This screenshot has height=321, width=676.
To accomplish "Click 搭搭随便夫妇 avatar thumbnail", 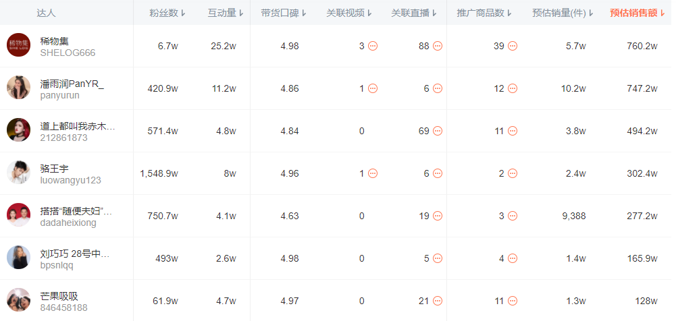I will point(19,216).
